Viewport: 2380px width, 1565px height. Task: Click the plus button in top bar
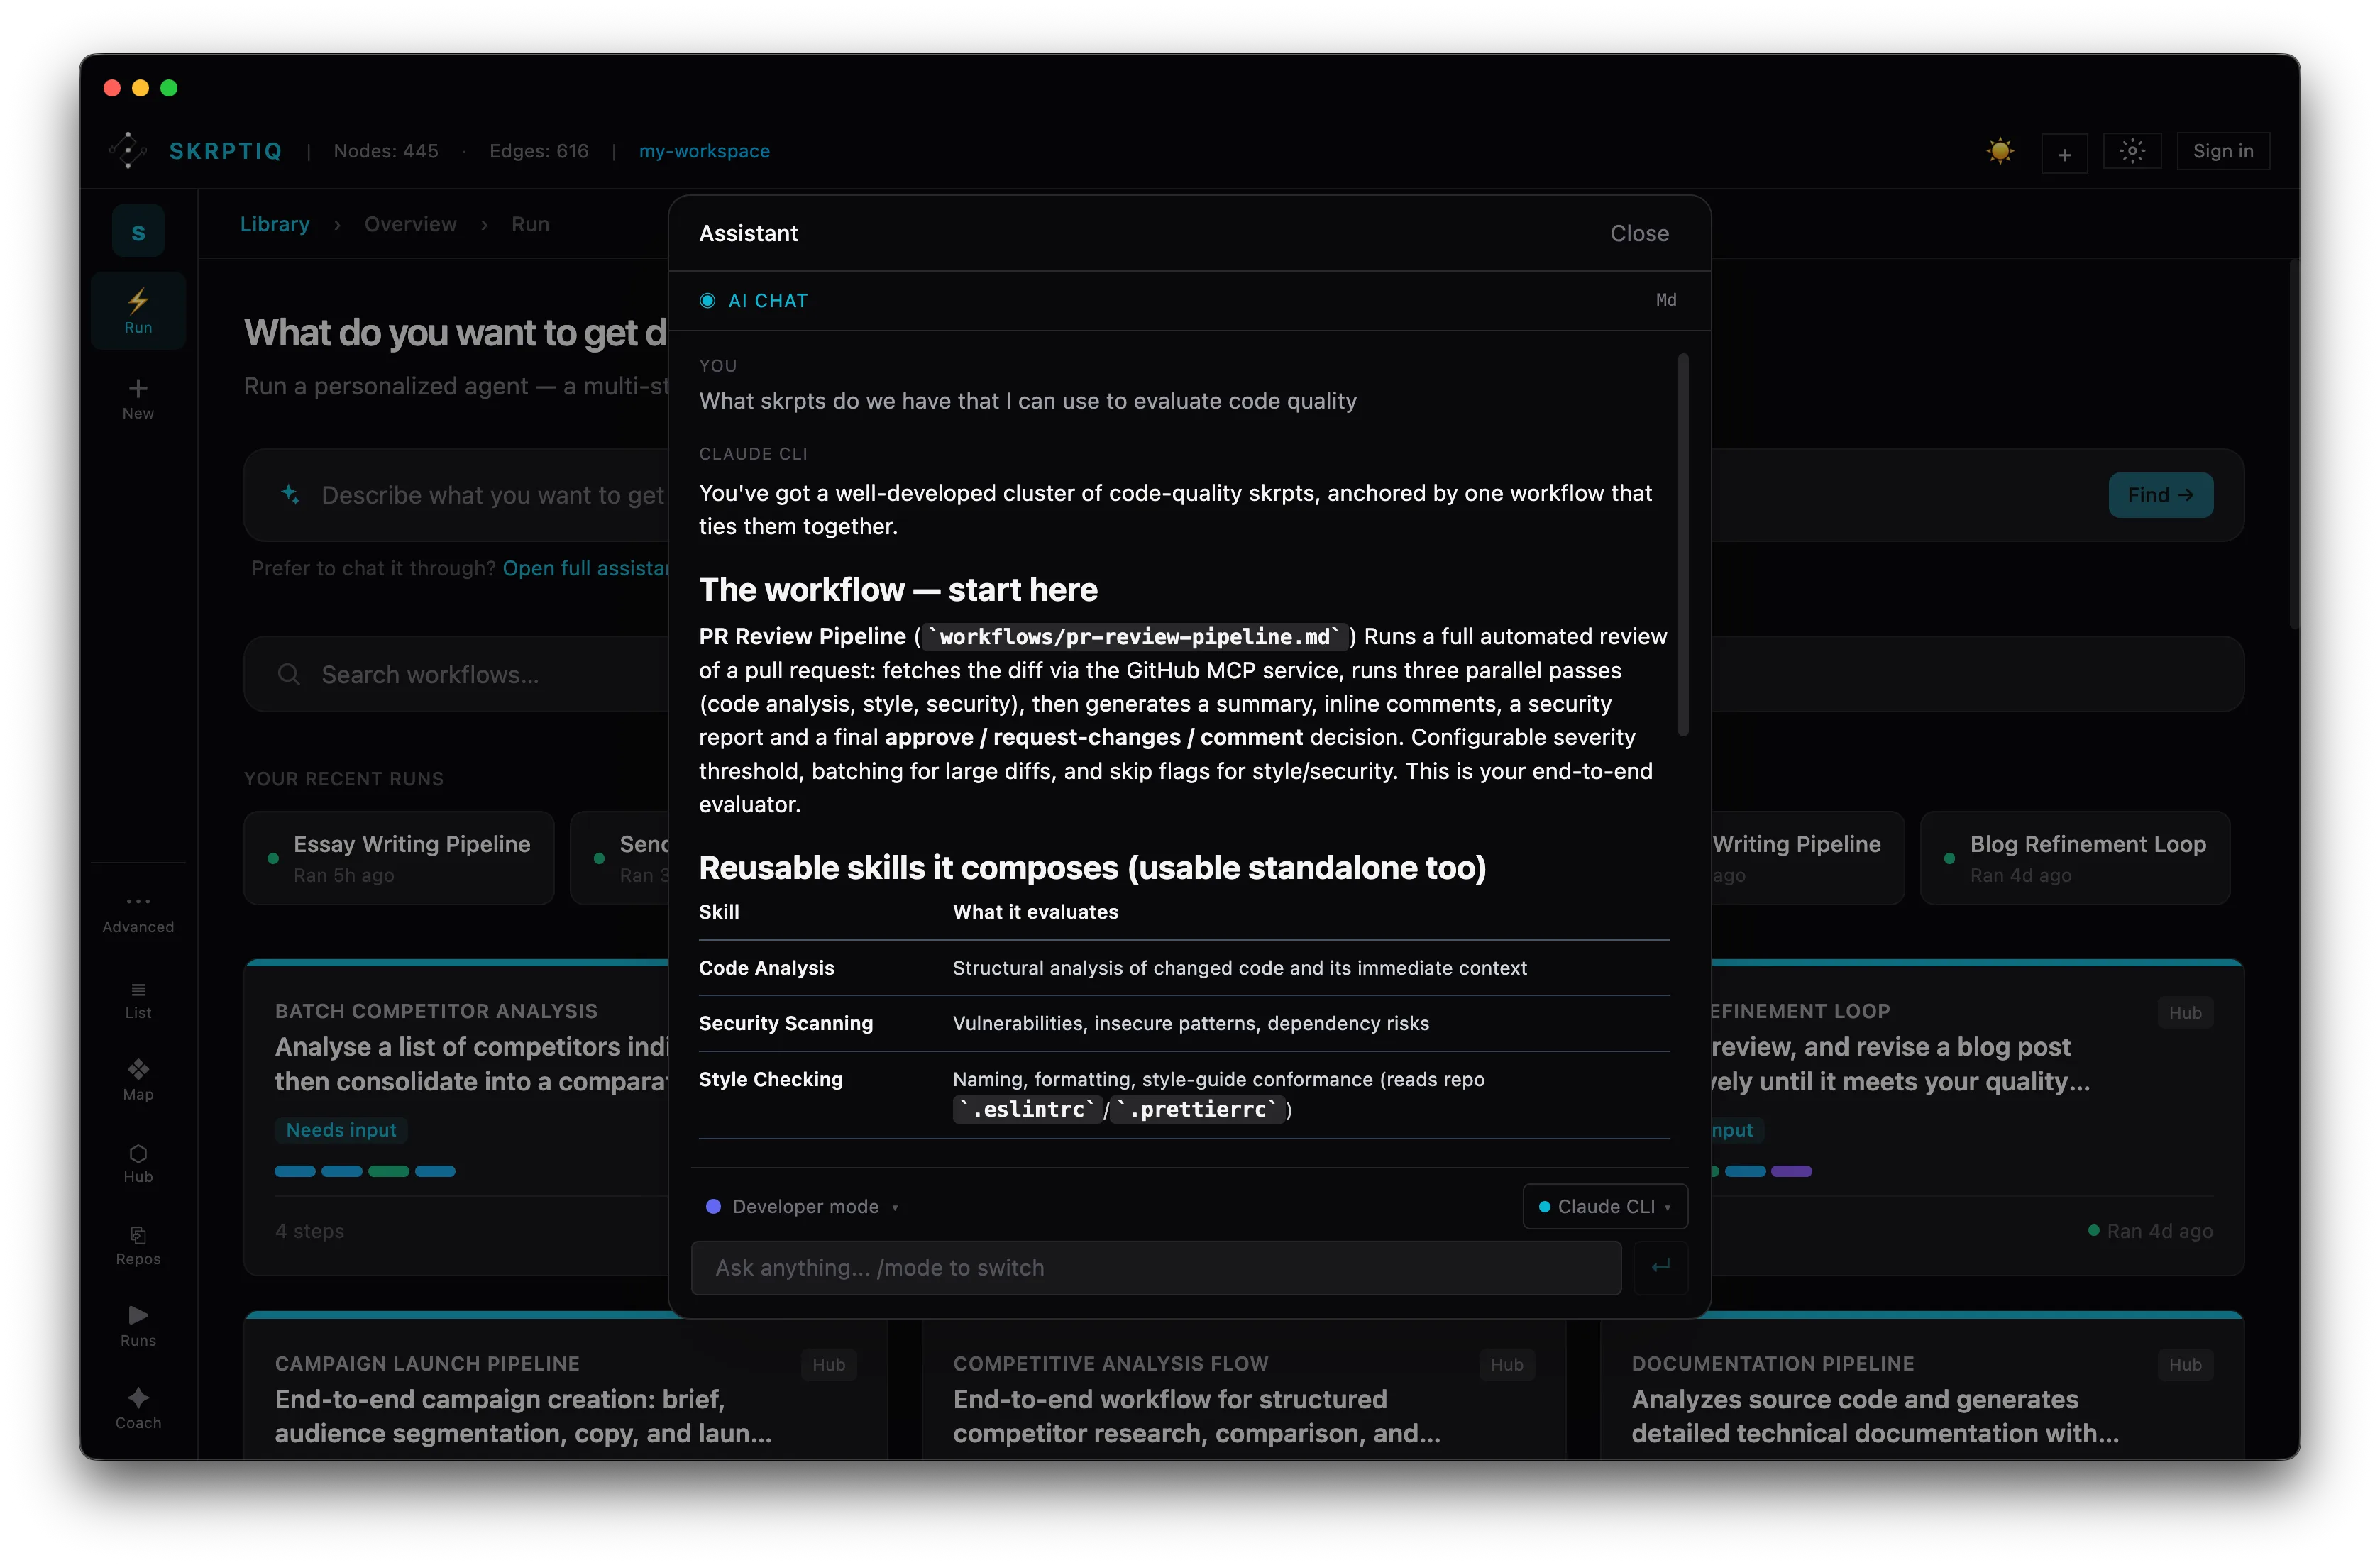[2064, 153]
